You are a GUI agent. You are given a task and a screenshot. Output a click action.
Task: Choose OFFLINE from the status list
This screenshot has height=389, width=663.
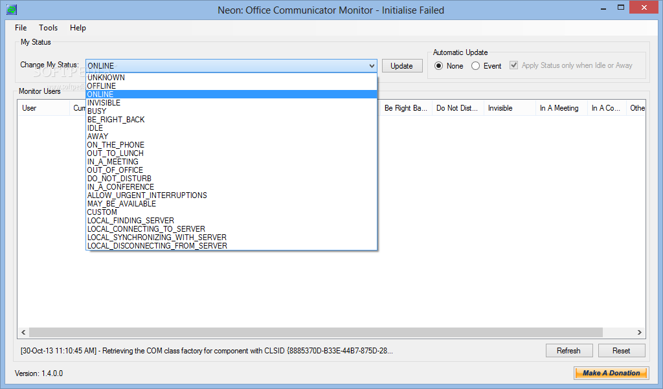231,86
